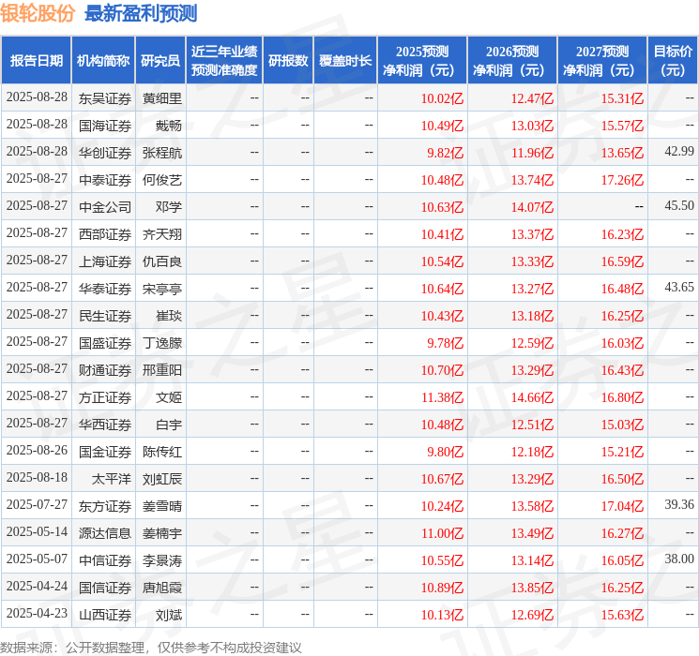Click the 国金证券 institution cell
The image size is (699, 656).
pos(105,452)
